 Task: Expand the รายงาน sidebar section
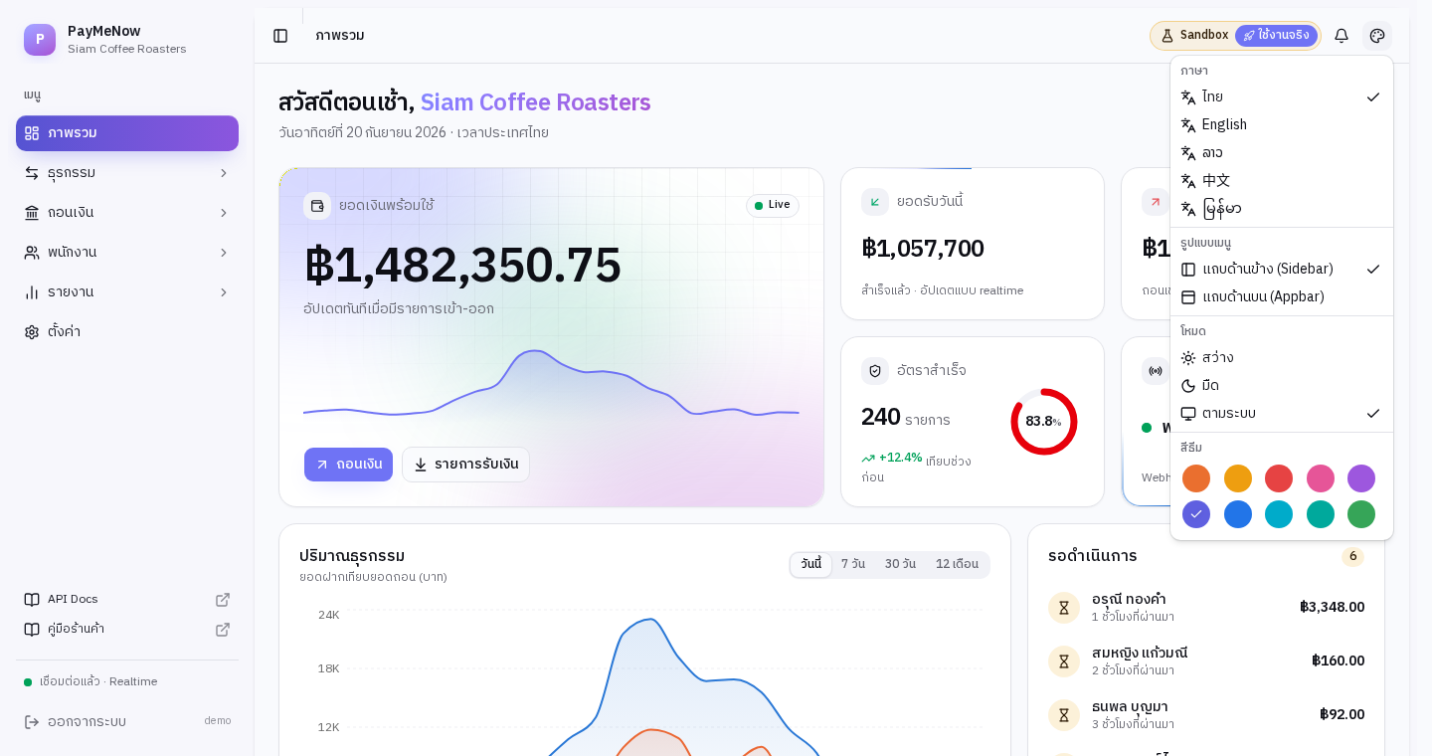coord(127,292)
